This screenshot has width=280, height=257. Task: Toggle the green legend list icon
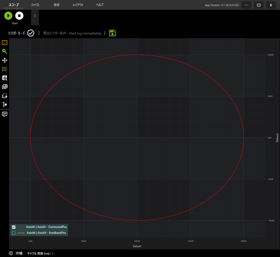click(5, 69)
